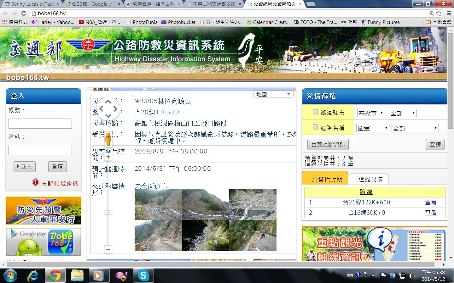Open 忘記帳號密碼 link
The width and height of the screenshot is (454, 283).
coord(60,183)
